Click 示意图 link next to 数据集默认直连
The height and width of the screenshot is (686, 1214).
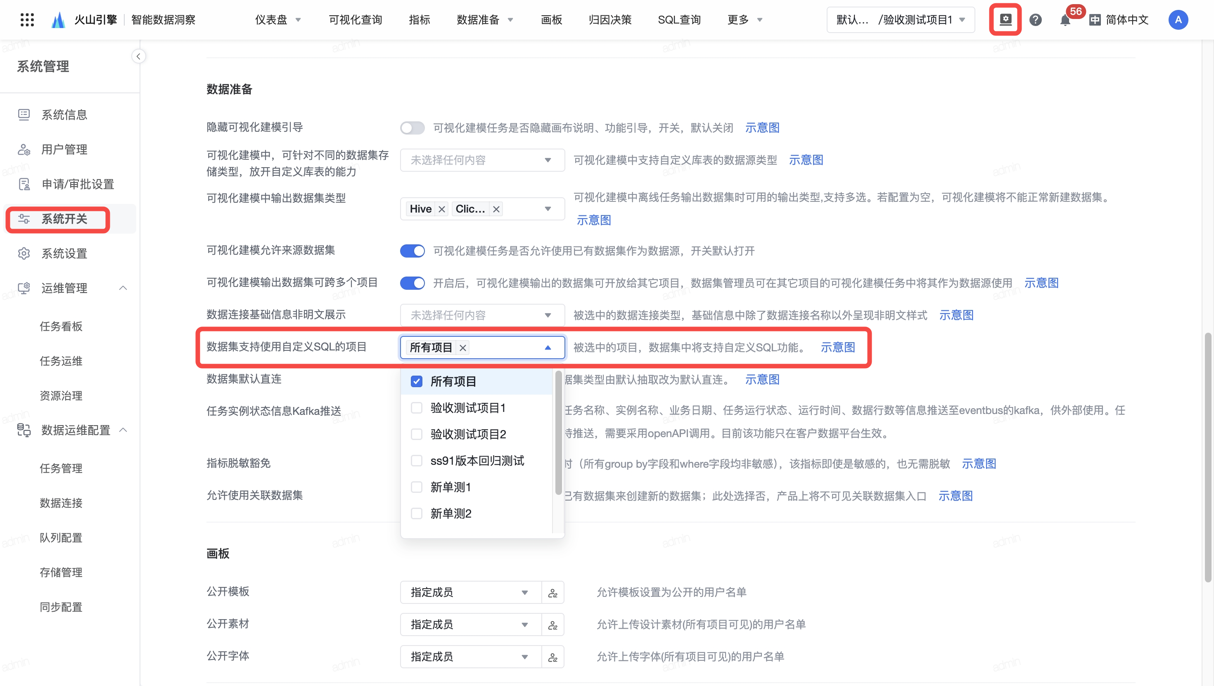pos(762,379)
